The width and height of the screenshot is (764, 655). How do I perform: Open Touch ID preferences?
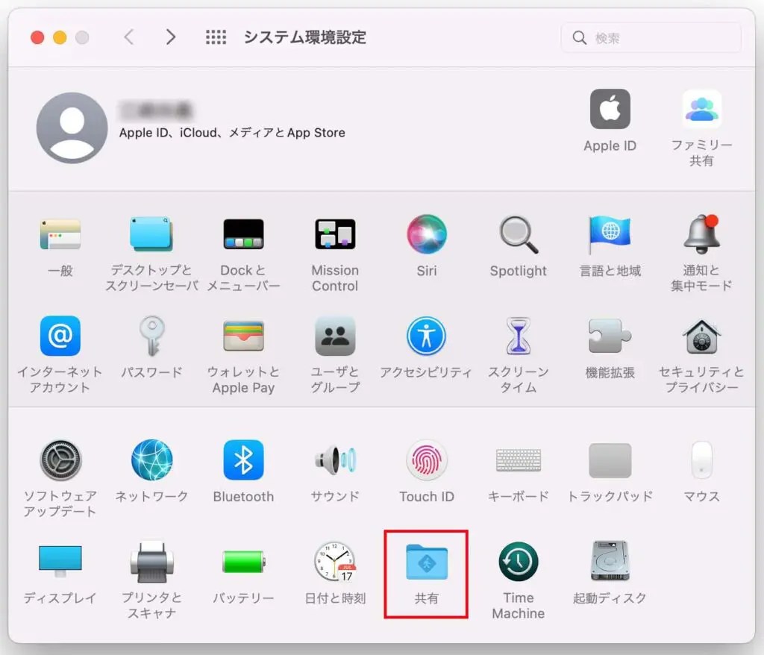426,460
